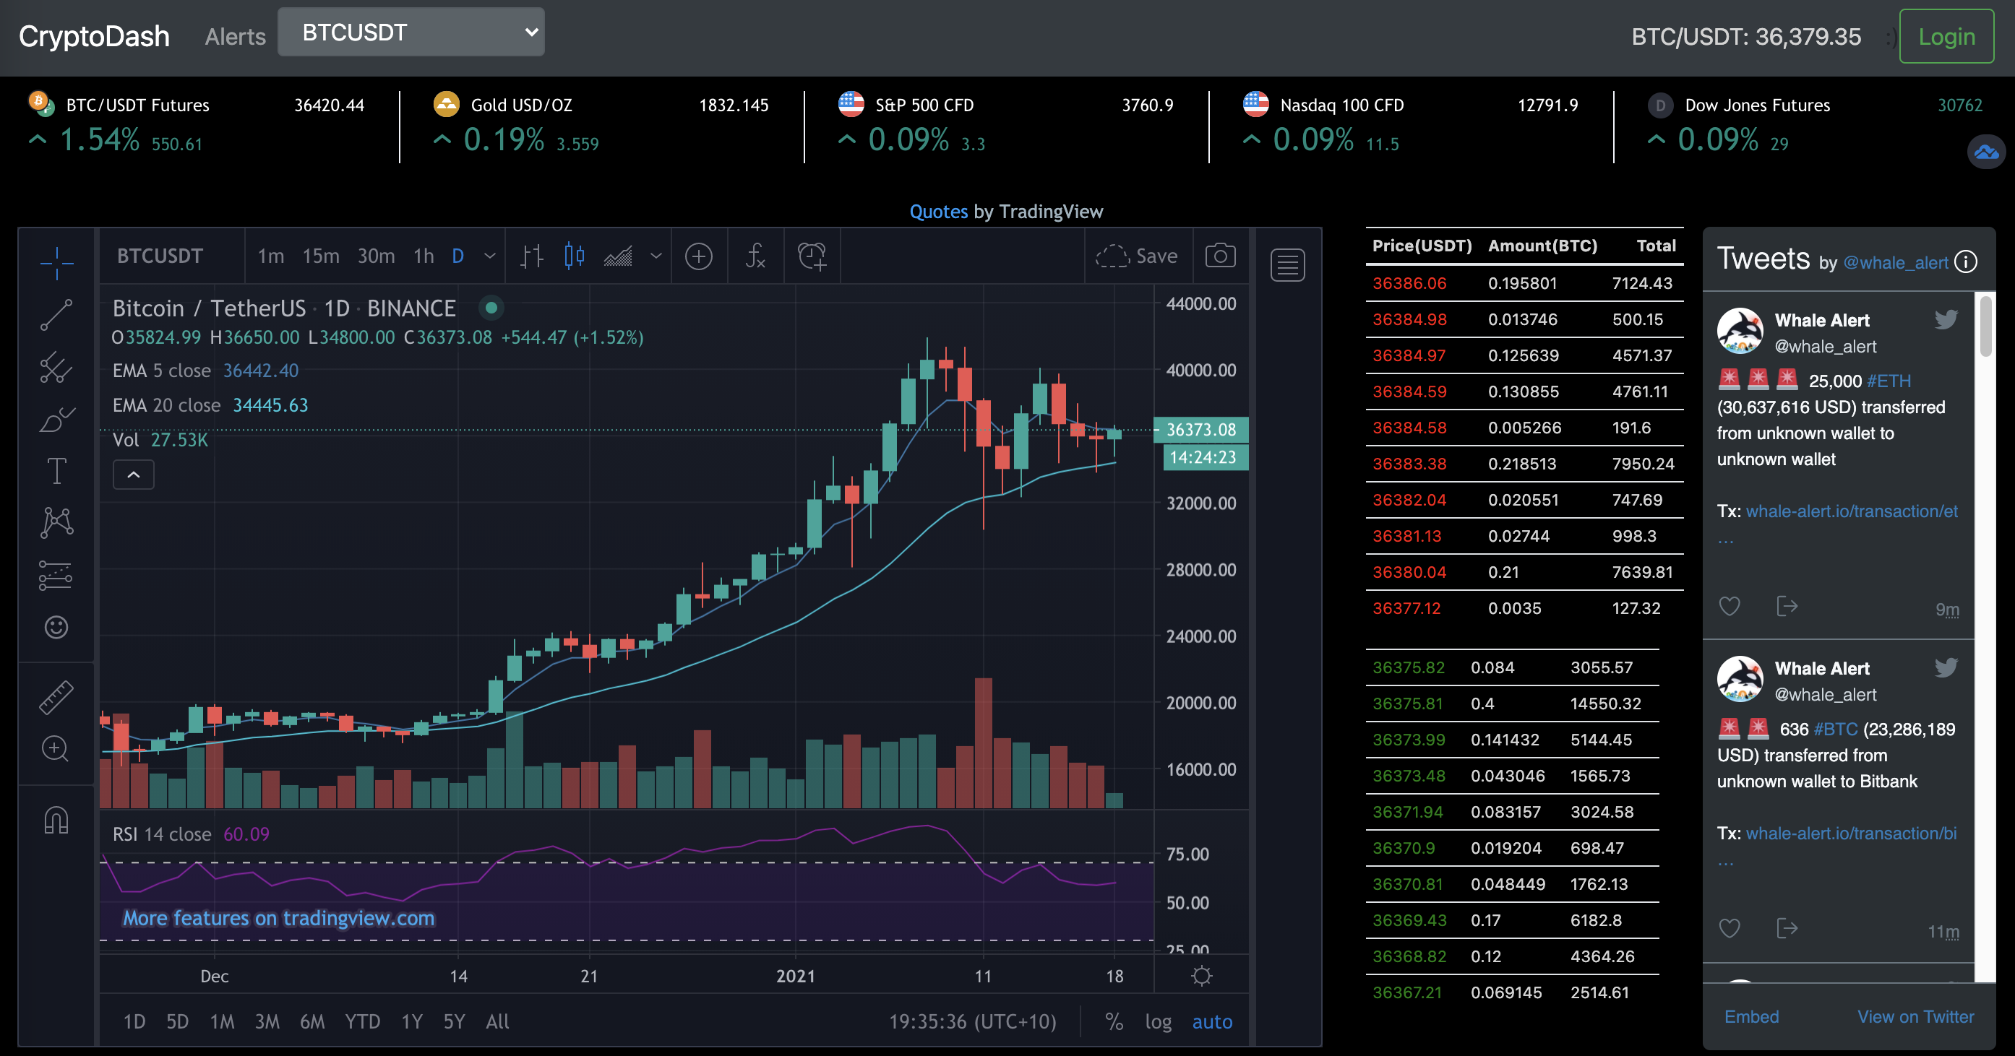Click the Twitter bird on first Whale Alert tweet
This screenshot has width=2015, height=1056.
(x=1946, y=319)
